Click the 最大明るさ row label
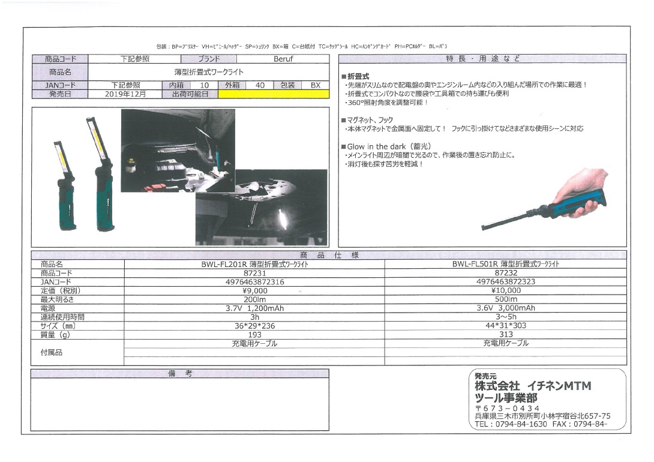 (x=57, y=299)
